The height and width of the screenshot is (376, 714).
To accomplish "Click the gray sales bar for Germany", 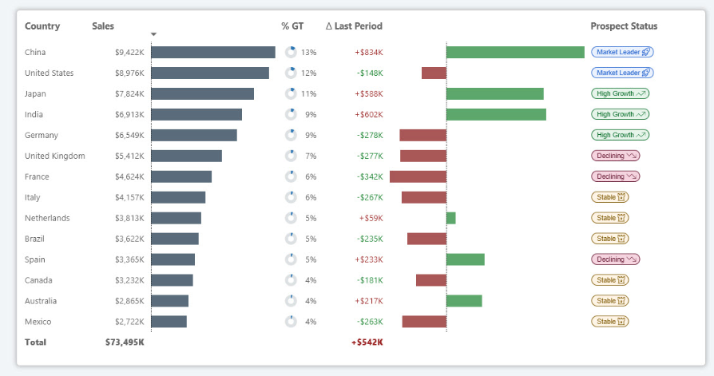I will pyautogui.click(x=194, y=135).
